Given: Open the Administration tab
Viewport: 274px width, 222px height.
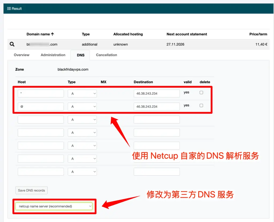Looking at the screenshot, I should pos(53,55).
